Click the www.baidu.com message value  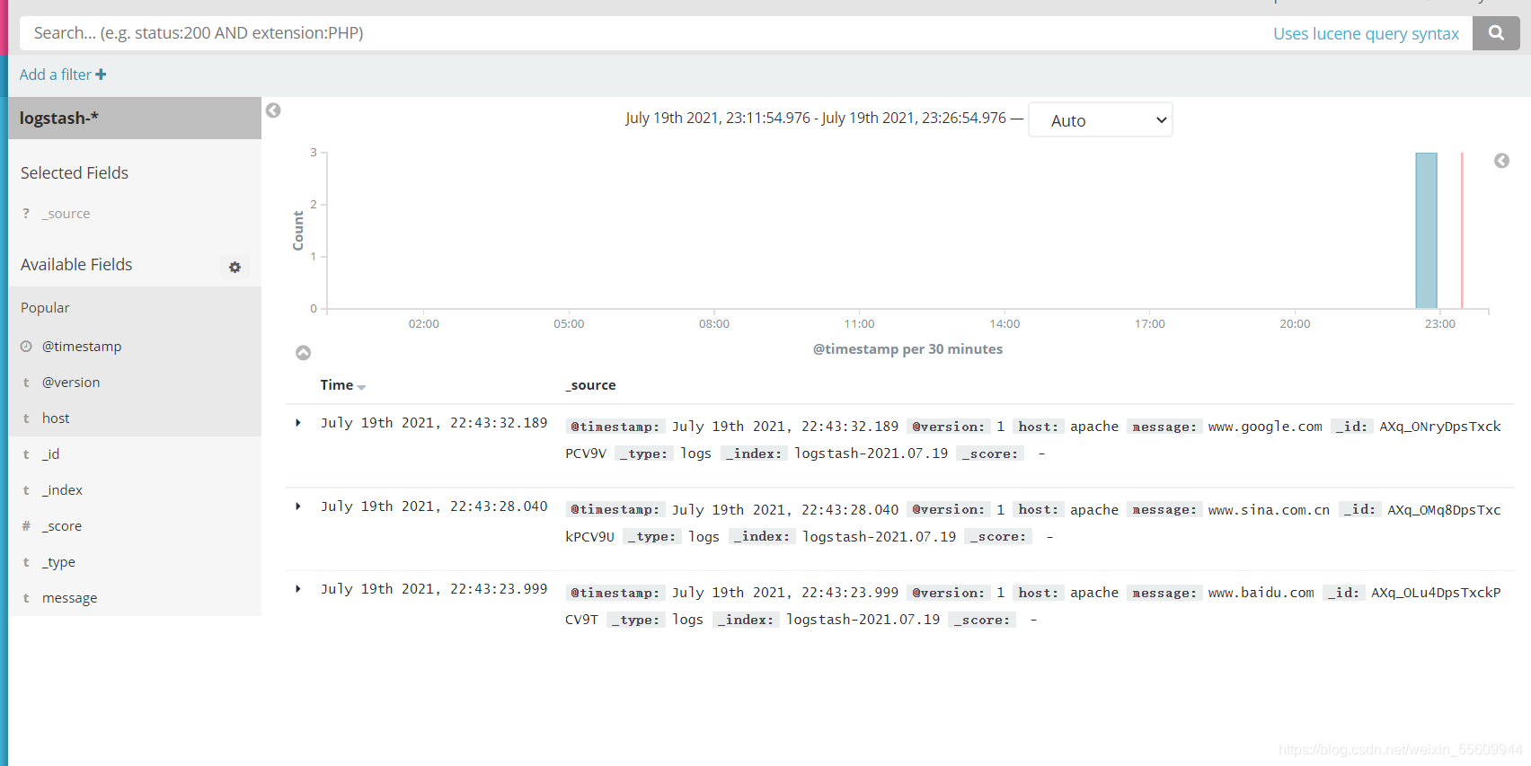[x=1261, y=593]
